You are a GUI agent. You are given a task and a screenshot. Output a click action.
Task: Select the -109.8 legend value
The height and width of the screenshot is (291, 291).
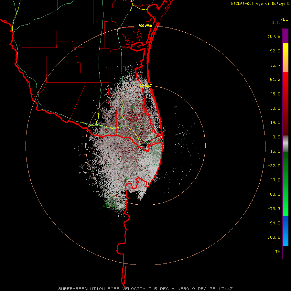(273, 237)
